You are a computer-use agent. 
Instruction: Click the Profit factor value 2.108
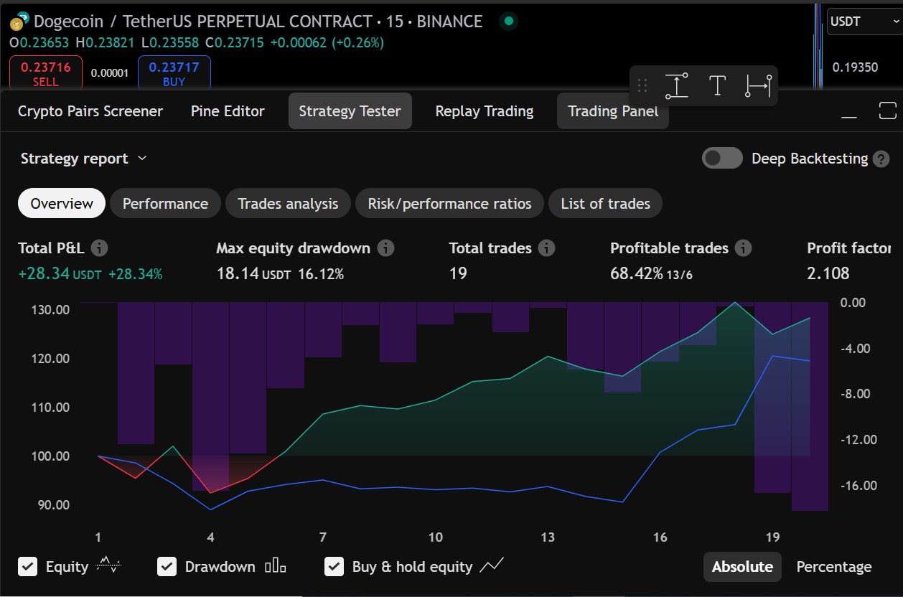(828, 273)
